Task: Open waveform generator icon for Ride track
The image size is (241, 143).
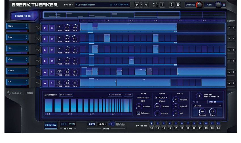Action: 37,39
